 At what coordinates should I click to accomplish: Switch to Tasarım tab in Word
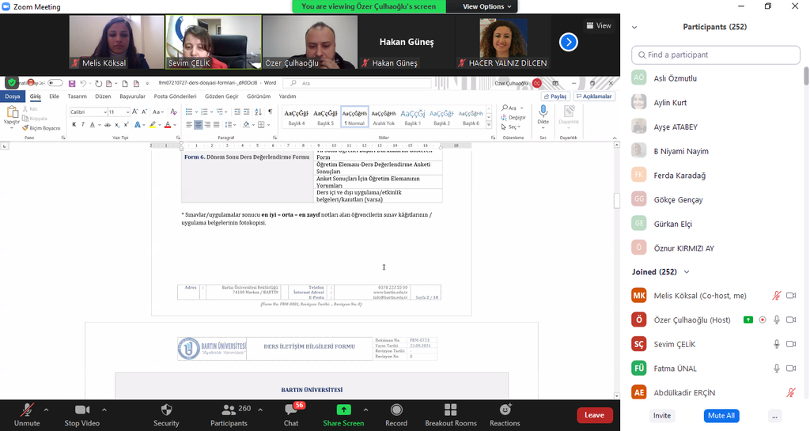point(77,96)
